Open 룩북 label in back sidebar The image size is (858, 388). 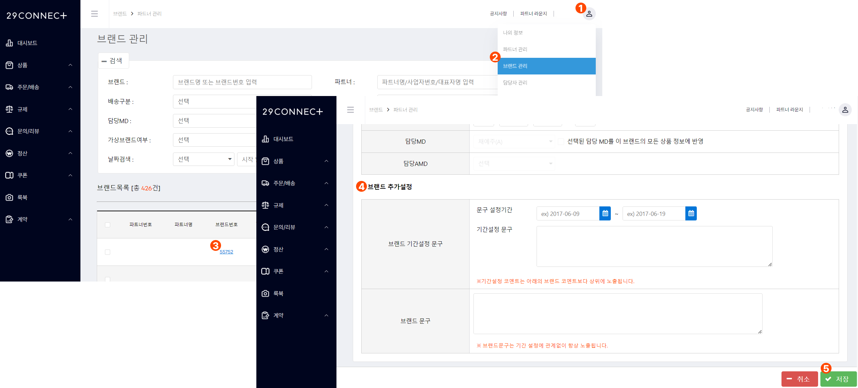tap(22, 197)
